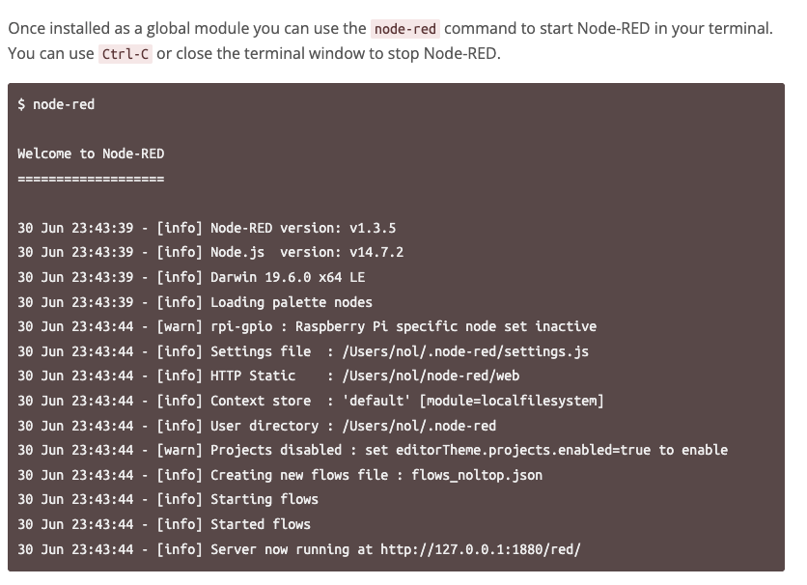Click the 'User directory : /Users/nol/.node-red' line
This screenshot has height=585, width=807.
point(257,426)
